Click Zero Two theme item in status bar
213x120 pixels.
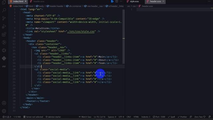(200, 117)
